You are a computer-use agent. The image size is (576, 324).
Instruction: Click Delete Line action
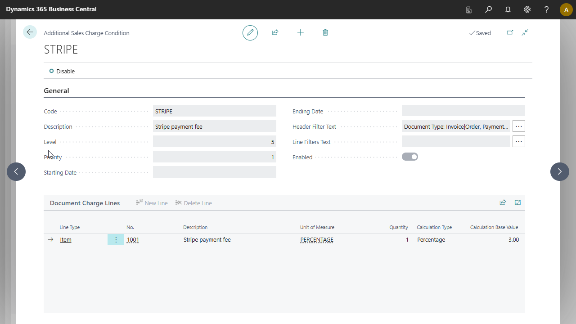(193, 203)
